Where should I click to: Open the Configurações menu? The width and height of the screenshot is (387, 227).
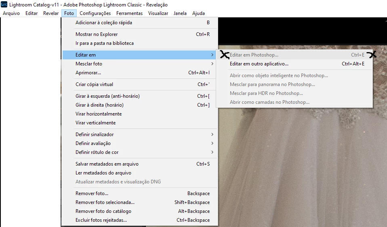pos(95,13)
